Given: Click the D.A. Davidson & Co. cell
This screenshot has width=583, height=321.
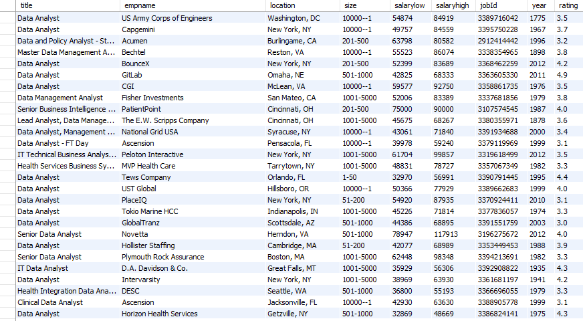Looking at the screenshot, I should coord(193,268).
